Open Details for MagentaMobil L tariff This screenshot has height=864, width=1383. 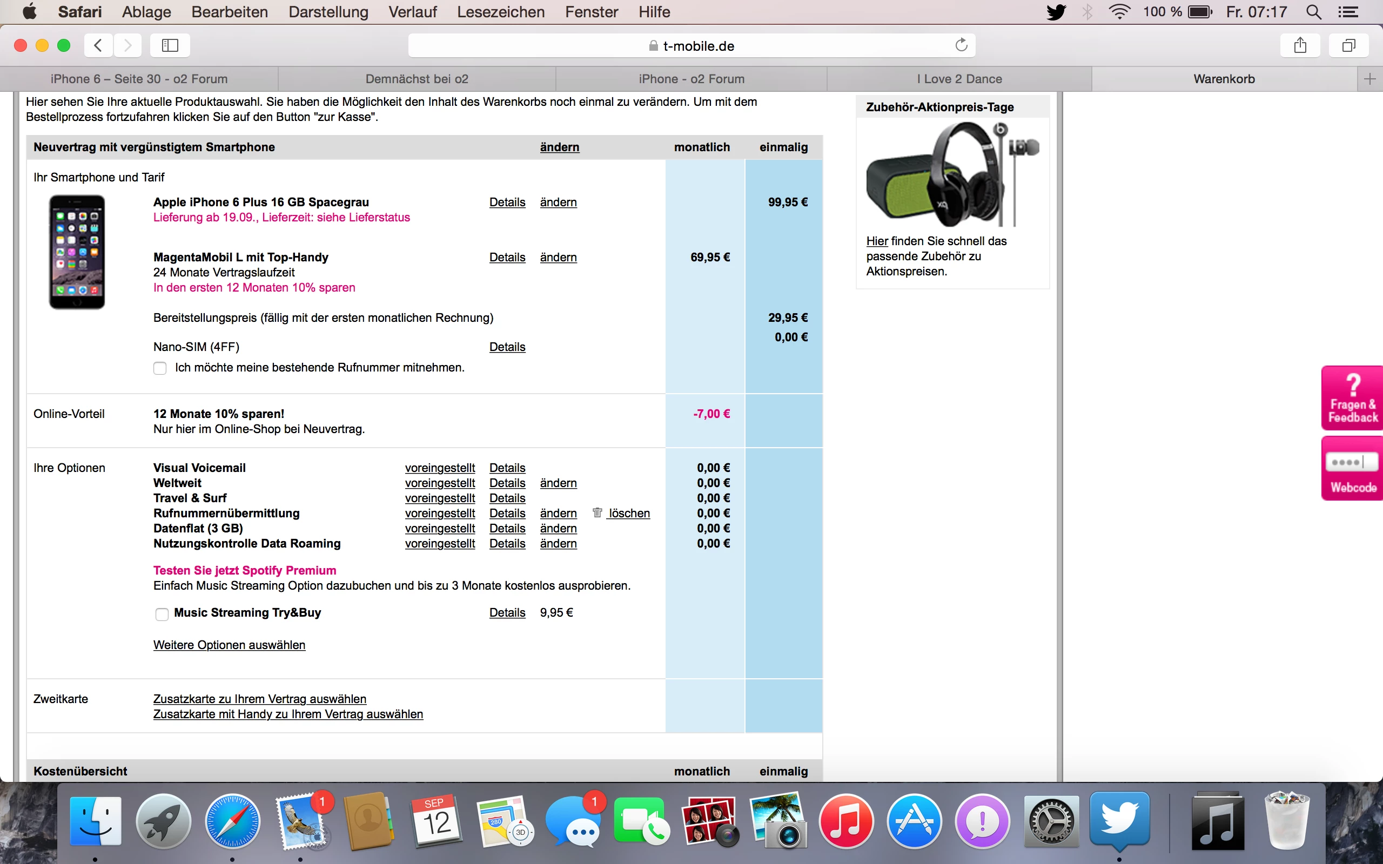pyautogui.click(x=507, y=257)
